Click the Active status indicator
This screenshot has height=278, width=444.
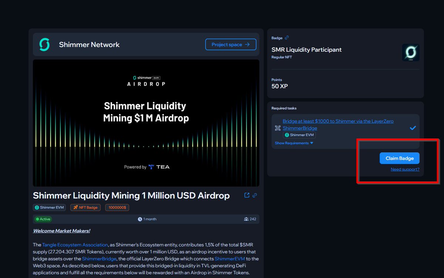point(43,219)
